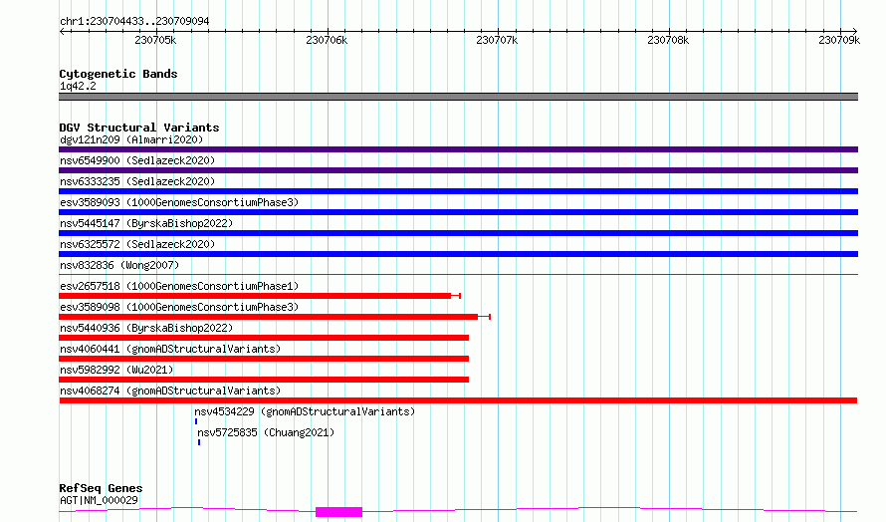Click the 230705k ruler position
886x522 pixels.
pyautogui.click(x=155, y=40)
